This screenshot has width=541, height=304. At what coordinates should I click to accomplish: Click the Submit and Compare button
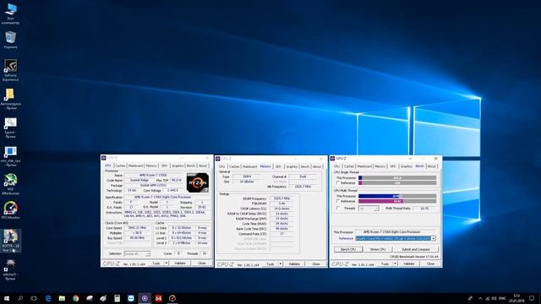tap(416, 249)
